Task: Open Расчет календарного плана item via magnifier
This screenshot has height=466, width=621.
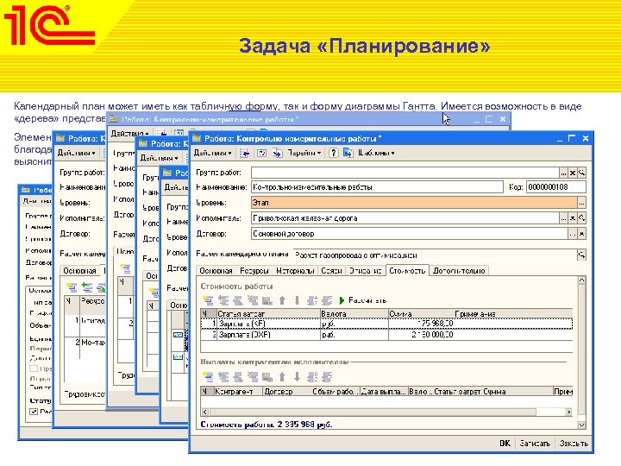Action: pyautogui.click(x=581, y=255)
